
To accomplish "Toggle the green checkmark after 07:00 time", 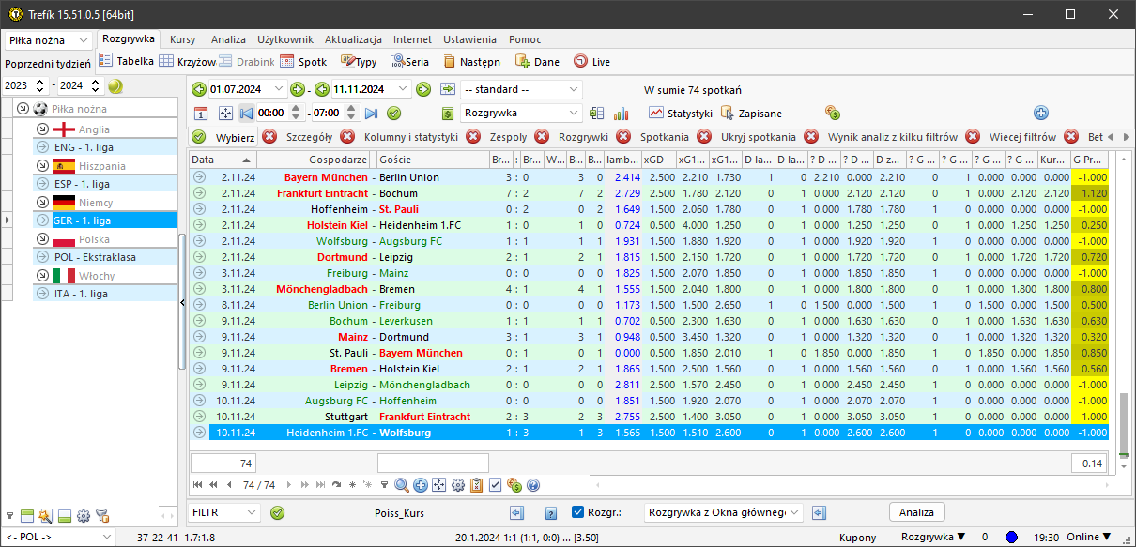I will point(394,114).
